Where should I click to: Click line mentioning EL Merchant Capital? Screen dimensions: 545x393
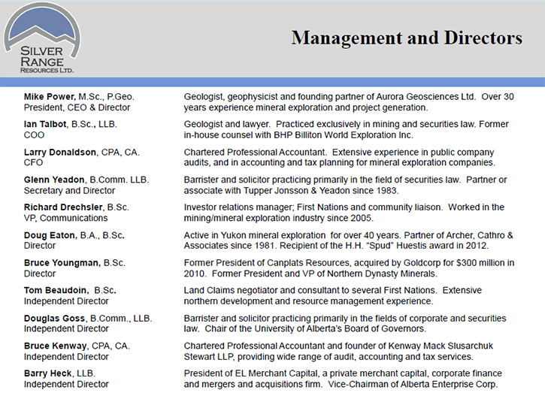coord(343,373)
